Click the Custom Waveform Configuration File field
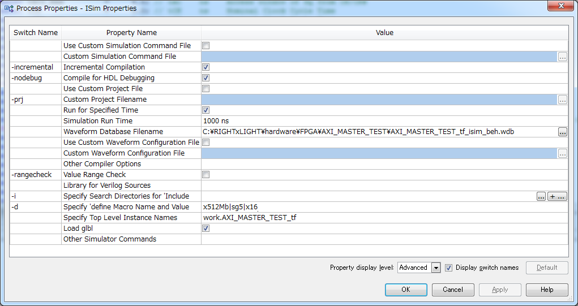 click(x=379, y=153)
